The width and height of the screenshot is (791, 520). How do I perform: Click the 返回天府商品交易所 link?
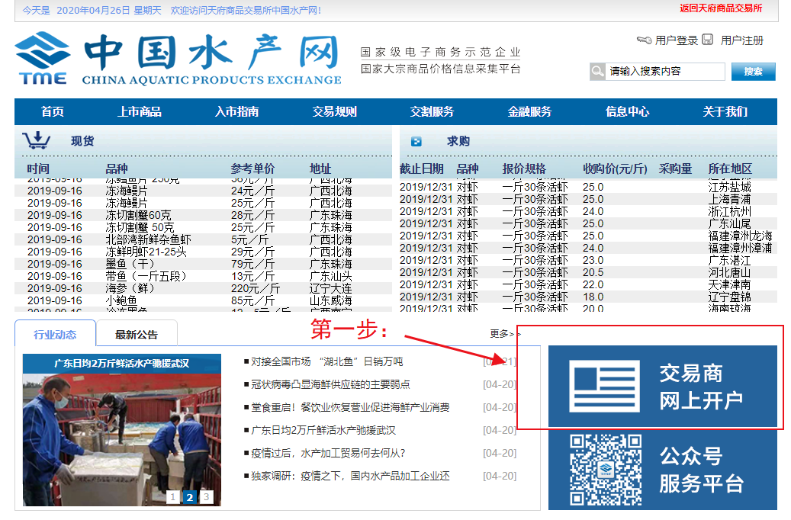pyautogui.click(x=719, y=9)
